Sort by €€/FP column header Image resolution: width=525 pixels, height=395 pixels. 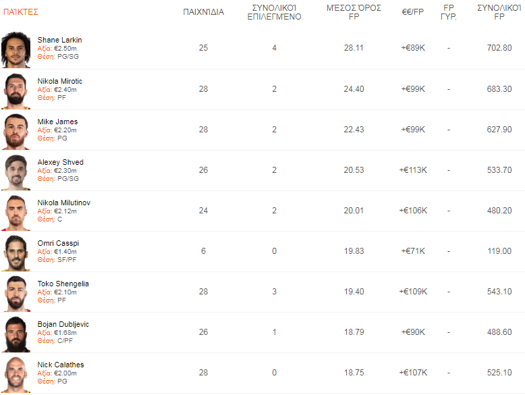tap(412, 12)
